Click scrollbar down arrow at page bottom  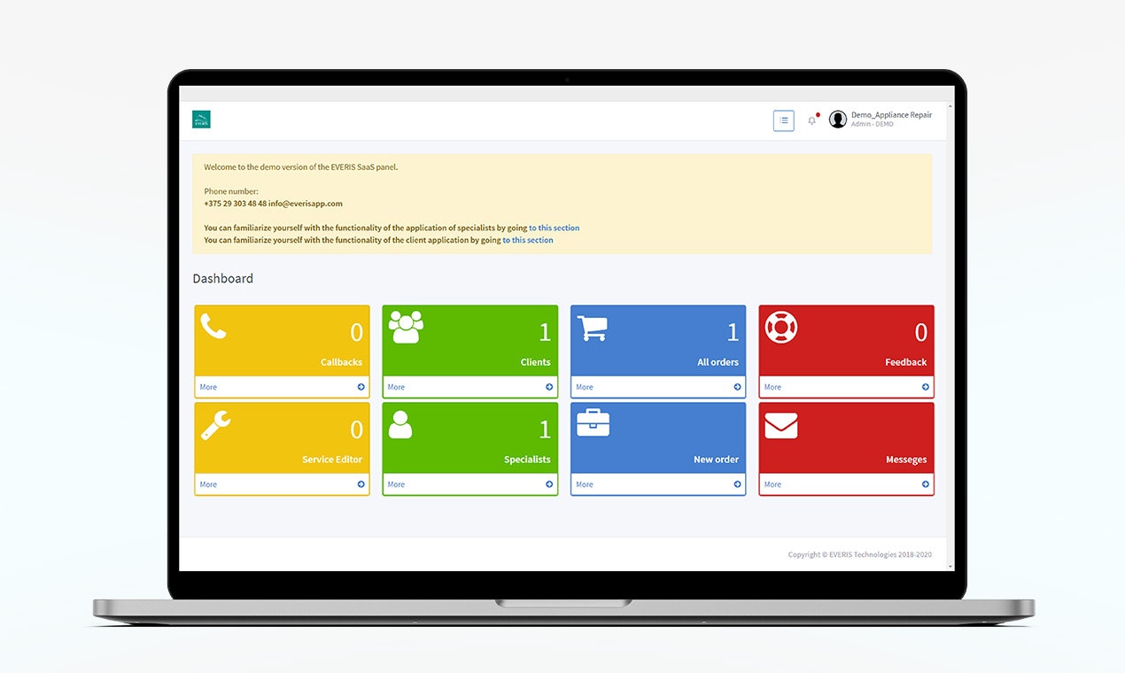pos(950,566)
